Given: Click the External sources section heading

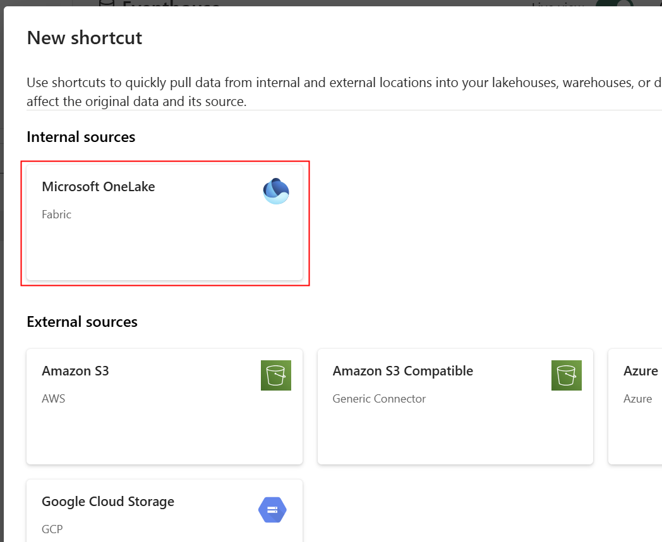Looking at the screenshot, I should point(81,322).
